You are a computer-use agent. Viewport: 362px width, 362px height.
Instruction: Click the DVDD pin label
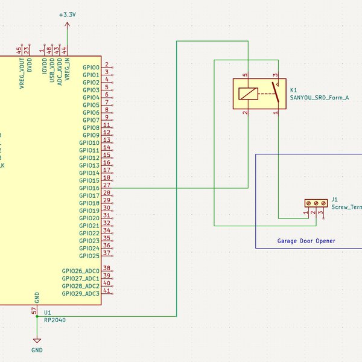30,65
